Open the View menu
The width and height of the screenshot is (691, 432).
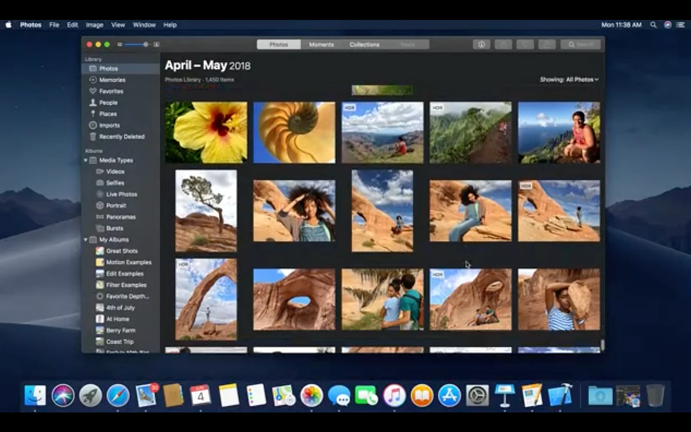[118, 25]
